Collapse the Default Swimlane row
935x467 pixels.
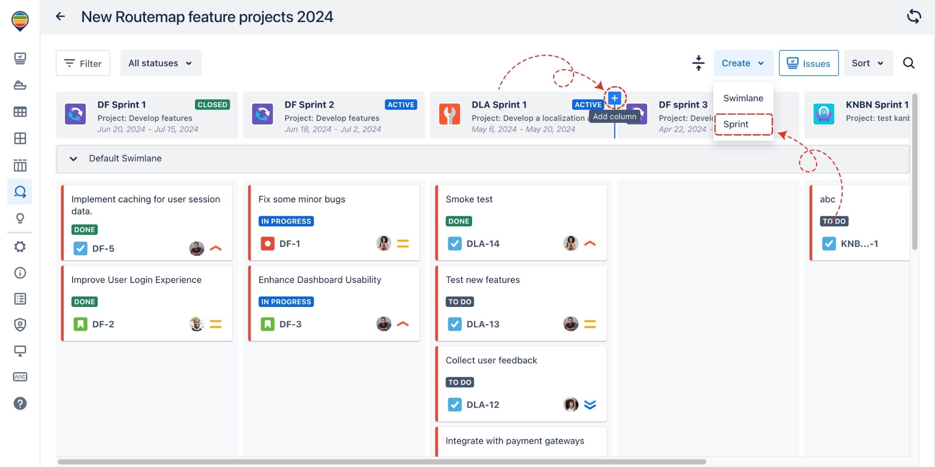(x=73, y=159)
